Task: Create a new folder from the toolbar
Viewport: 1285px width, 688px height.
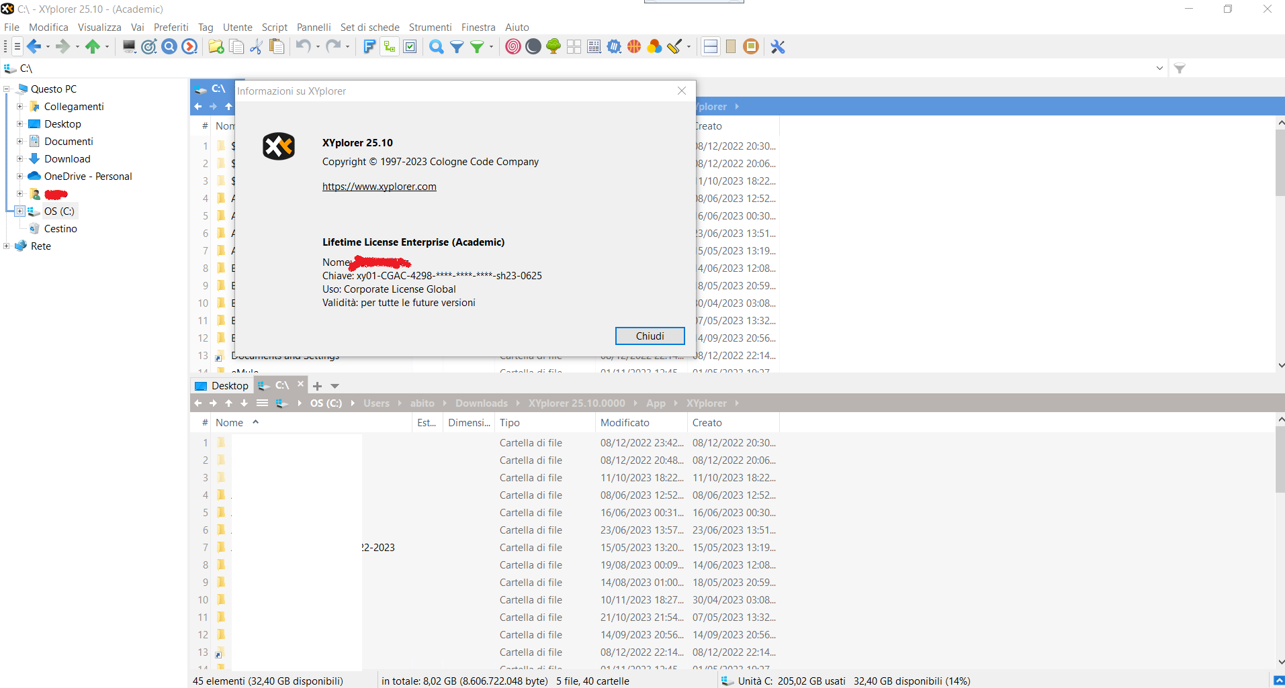Action: (216, 46)
